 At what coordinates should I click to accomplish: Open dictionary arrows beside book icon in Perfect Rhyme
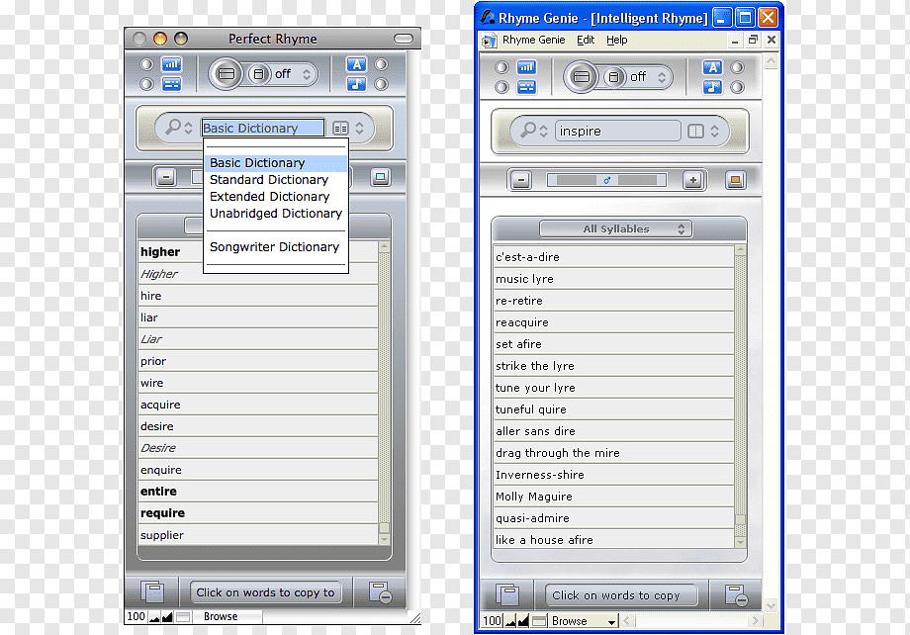pos(360,128)
